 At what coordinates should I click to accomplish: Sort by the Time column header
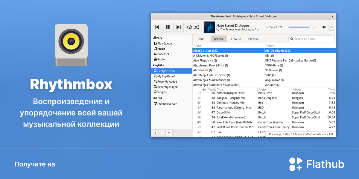328,89
